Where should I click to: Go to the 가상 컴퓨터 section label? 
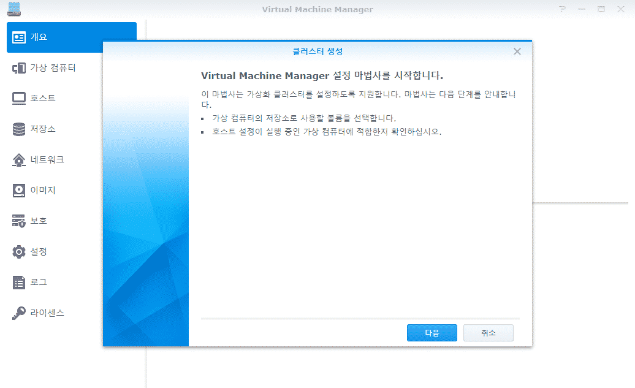point(53,67)
